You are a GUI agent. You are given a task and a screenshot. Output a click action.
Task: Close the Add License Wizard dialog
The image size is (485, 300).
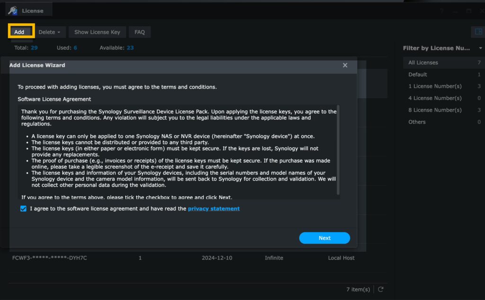tap(345, 65)
